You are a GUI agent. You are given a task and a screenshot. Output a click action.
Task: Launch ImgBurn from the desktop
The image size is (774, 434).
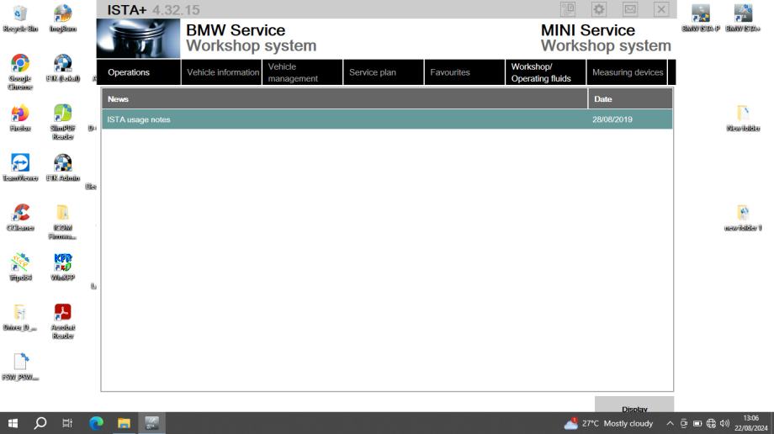63,19
